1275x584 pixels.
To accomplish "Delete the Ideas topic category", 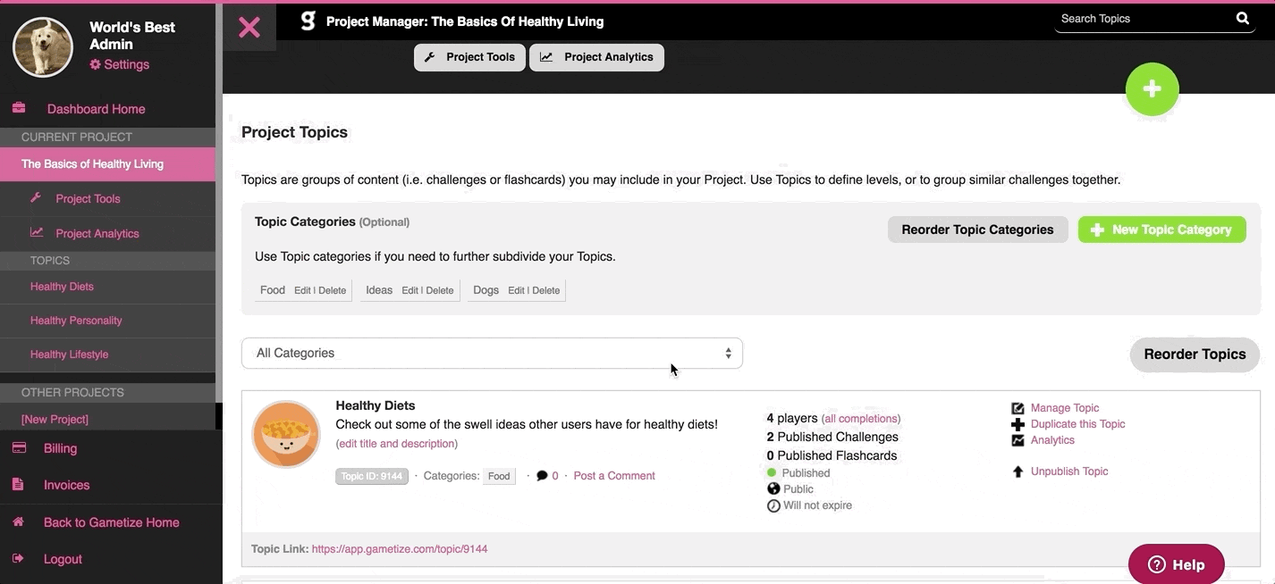I will [440, 290].
